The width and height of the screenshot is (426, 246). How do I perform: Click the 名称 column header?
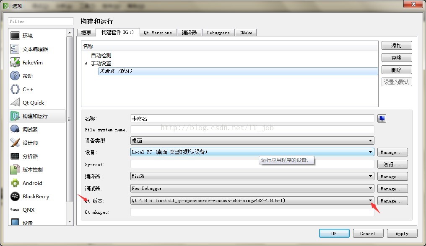point(230,46)
